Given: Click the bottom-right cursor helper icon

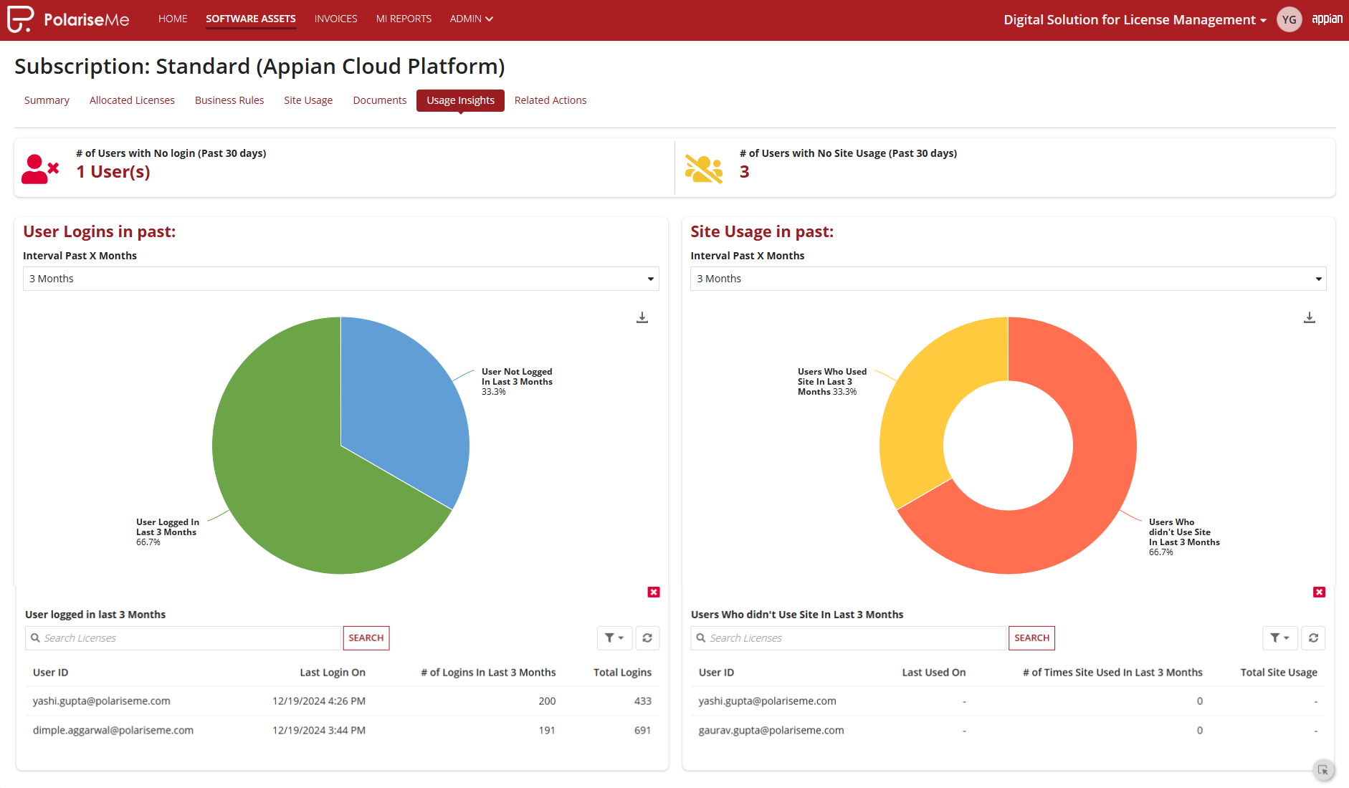Looking at the screenshot, I should [1323, 770].
